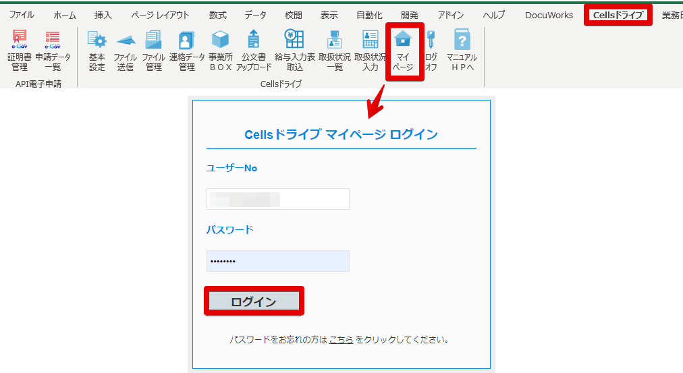Open 開発 ribbon tab
The image size is (683, 373).
(x=410, y=15)
